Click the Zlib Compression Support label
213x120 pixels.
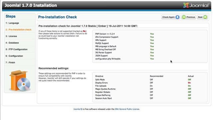pyautogui.click(x=107, y=37)
